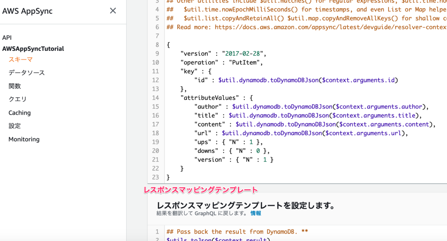Click the 結果を翻訳して GraphQL に戻します description
This screenshot has height=241, width=447.
pos(202,213)
